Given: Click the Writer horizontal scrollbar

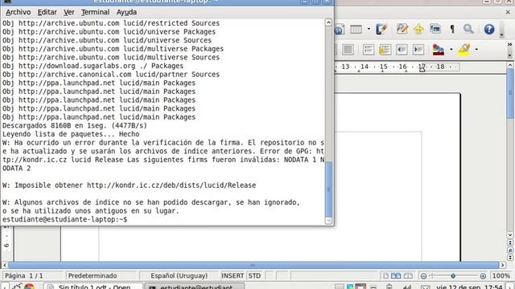Looking at the screenshot, I should [x=253, y=265].
